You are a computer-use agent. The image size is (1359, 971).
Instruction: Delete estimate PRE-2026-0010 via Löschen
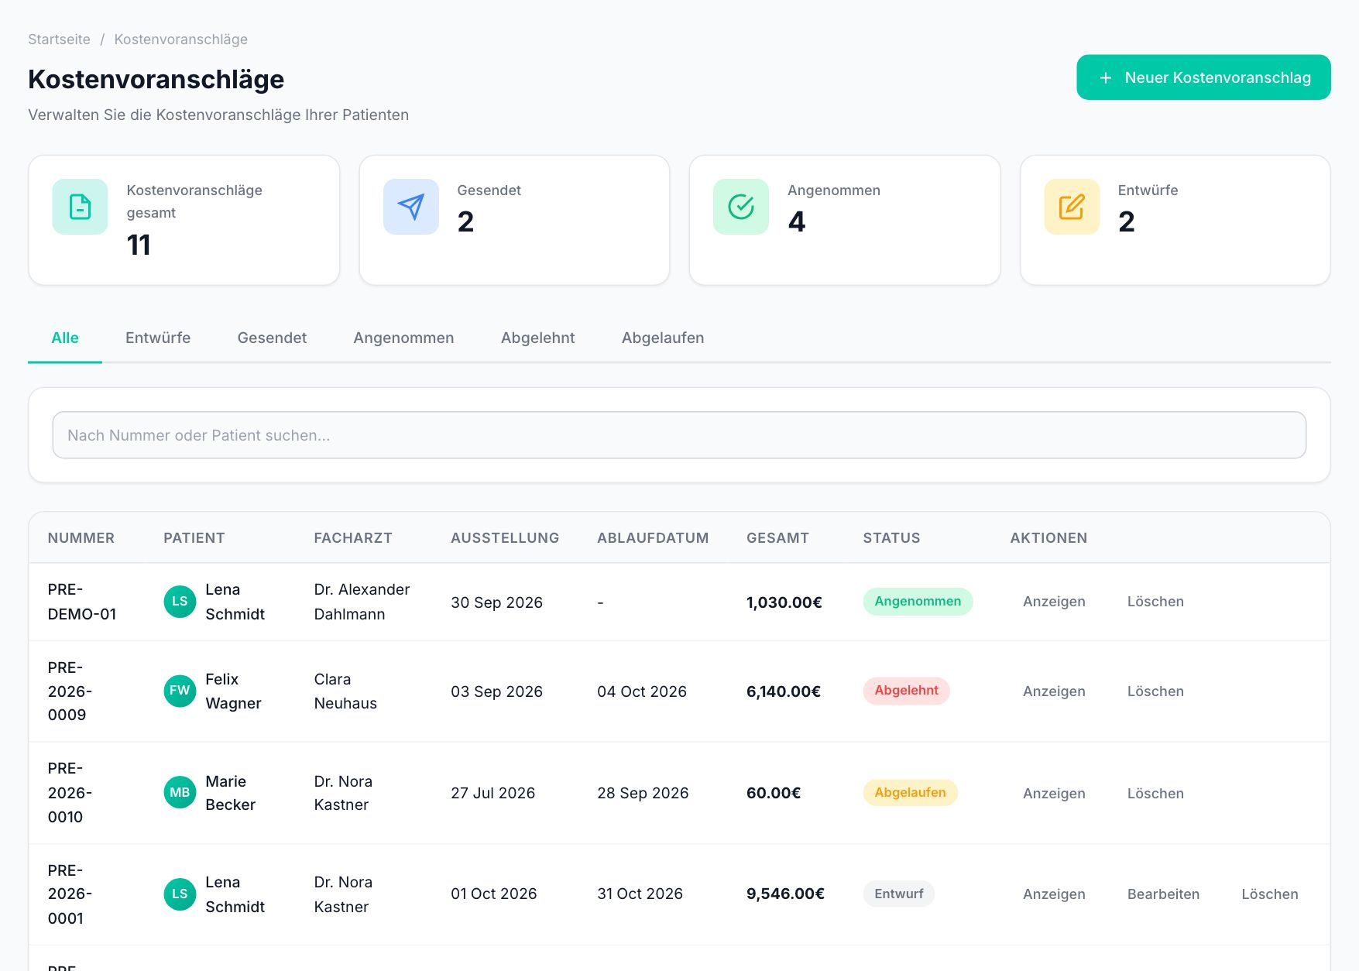tap(1155, 794)
